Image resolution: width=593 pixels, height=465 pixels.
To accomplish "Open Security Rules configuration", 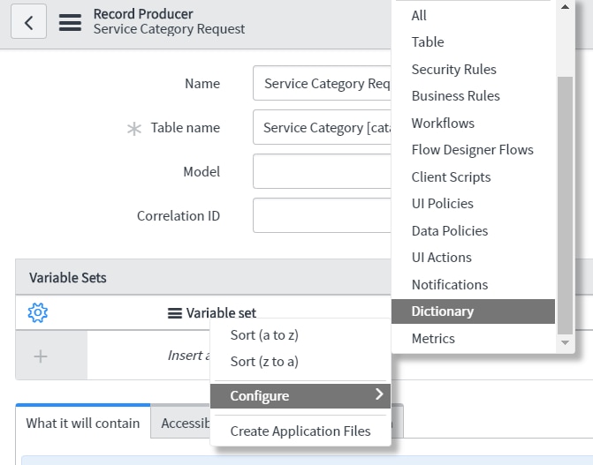I will click(x=454, y=69).
